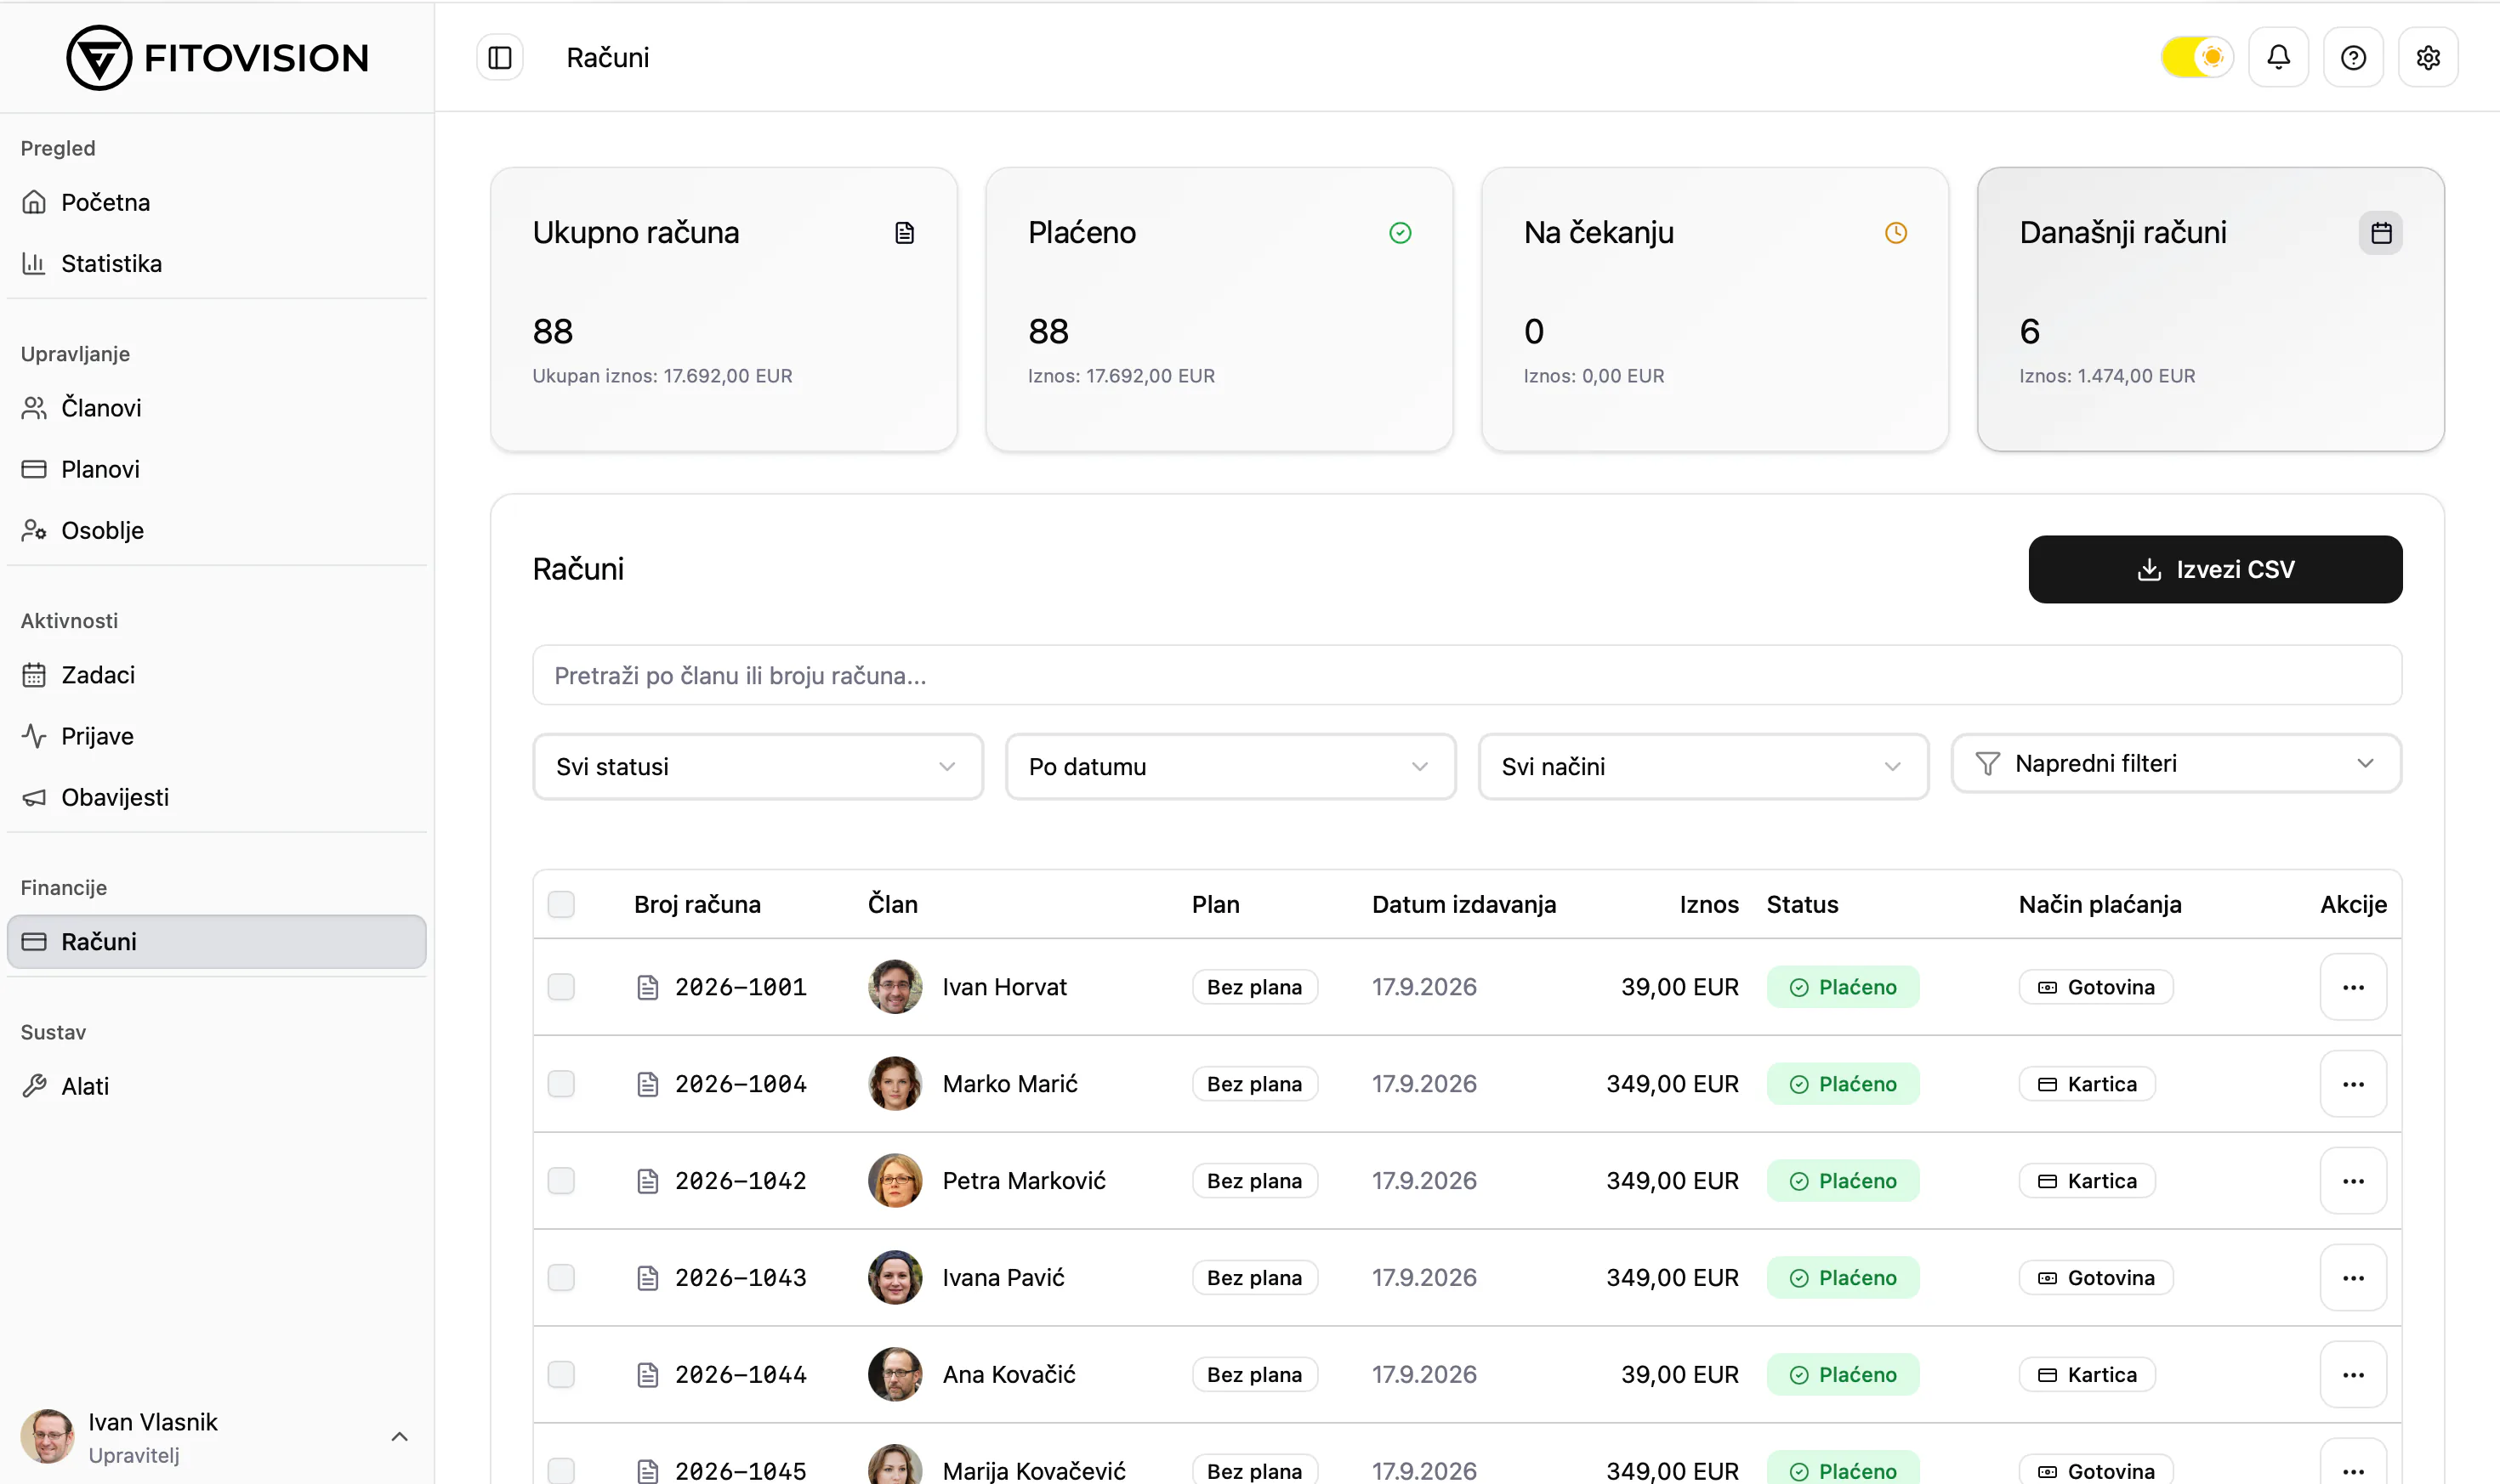Click the document icon beside 2026-1004
2500x1484 pixels.
click(647, 1084)
